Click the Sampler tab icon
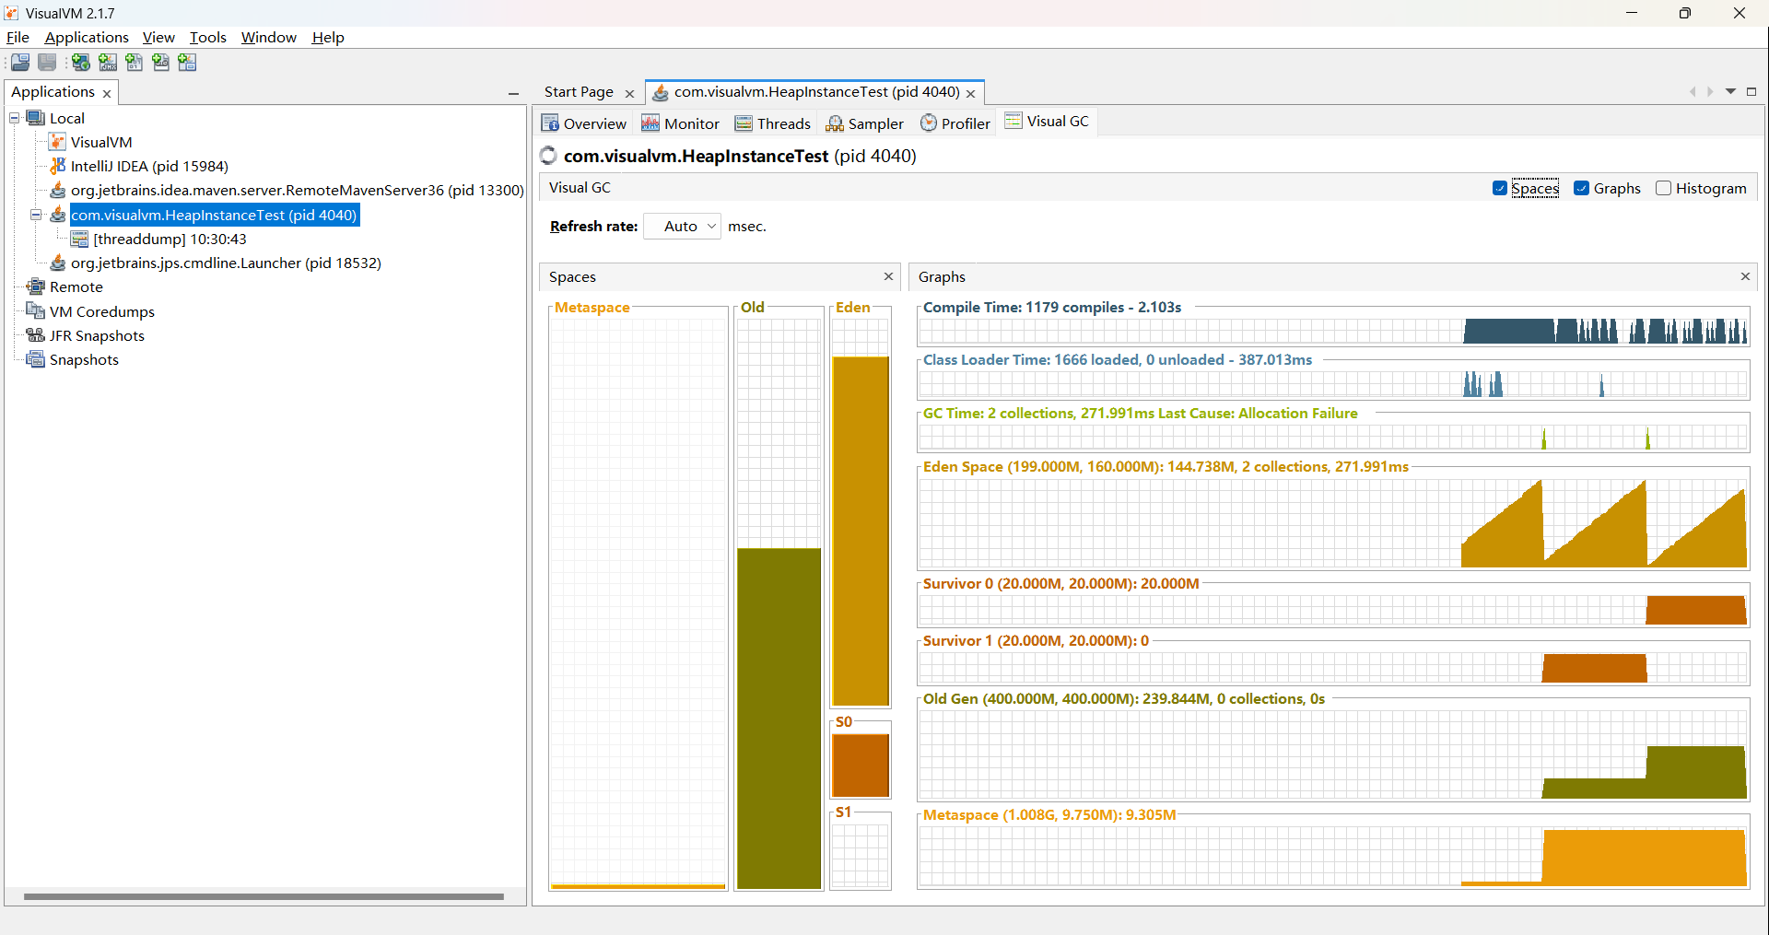The width and height of the screenshot is (1769, 935). (x=835, y=123)
